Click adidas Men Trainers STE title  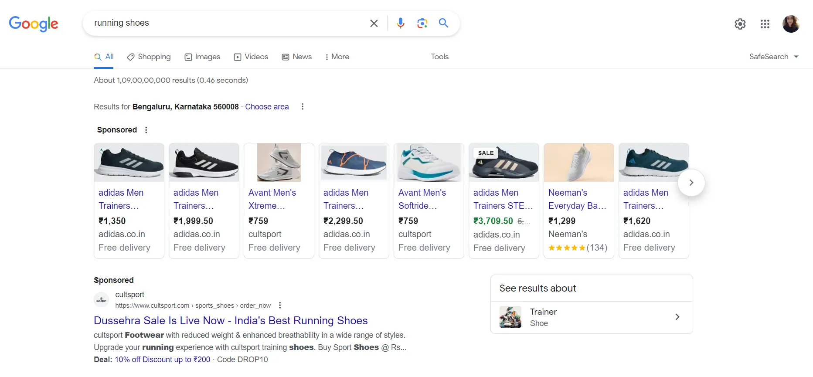point(503,199)
